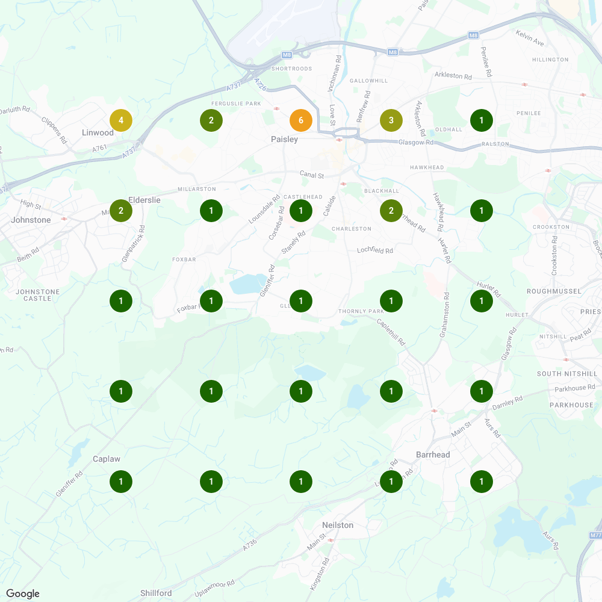Click the green 2 marker below Ferguslie Park
Viewport: 602px width, 602px height.
pos(211,120)
